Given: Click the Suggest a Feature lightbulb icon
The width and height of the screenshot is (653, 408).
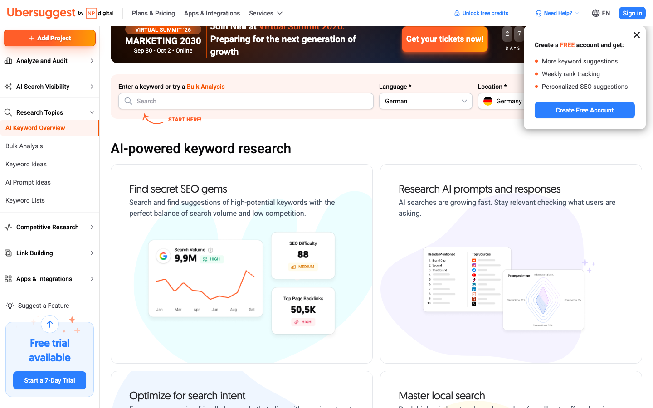Looking at the screenshot, I should pos(10,306).
